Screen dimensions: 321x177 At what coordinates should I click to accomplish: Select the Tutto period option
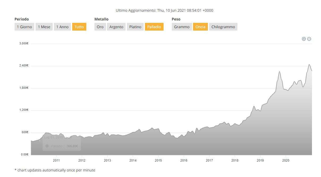pyautogui.click(x=79, y=27)
